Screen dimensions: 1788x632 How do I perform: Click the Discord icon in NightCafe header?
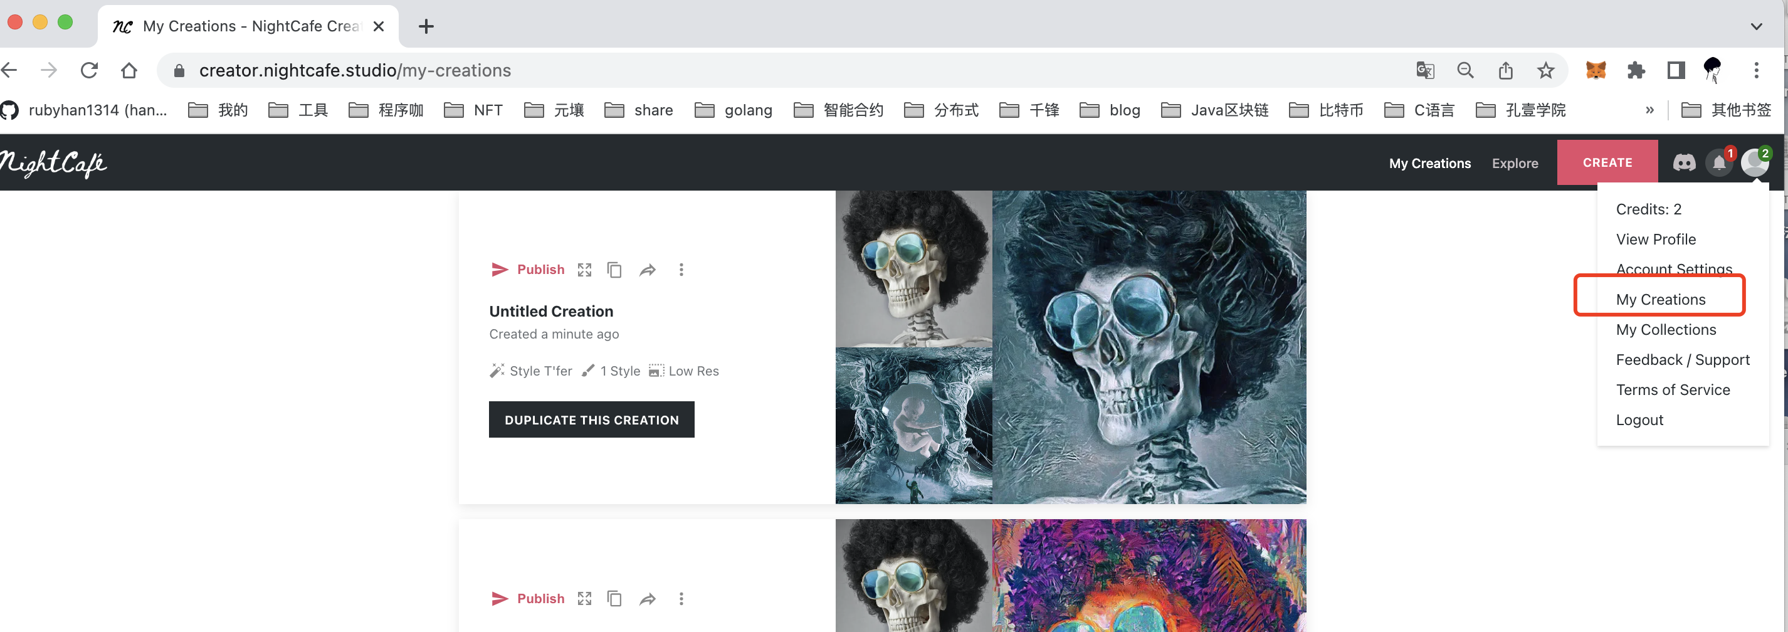[1684, 162]
